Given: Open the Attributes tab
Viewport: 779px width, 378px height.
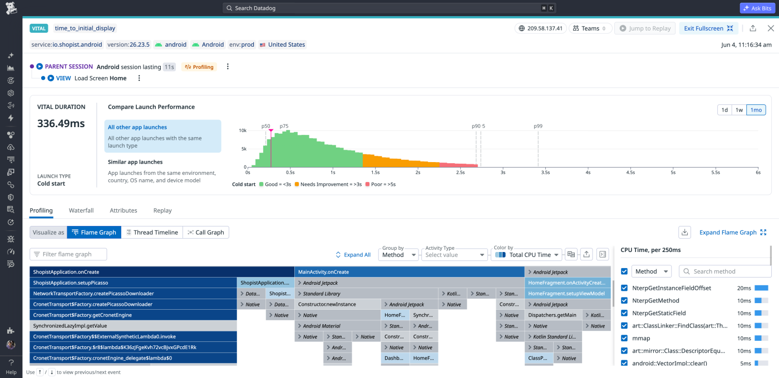Looking at the screenshot, I should 124,210.
